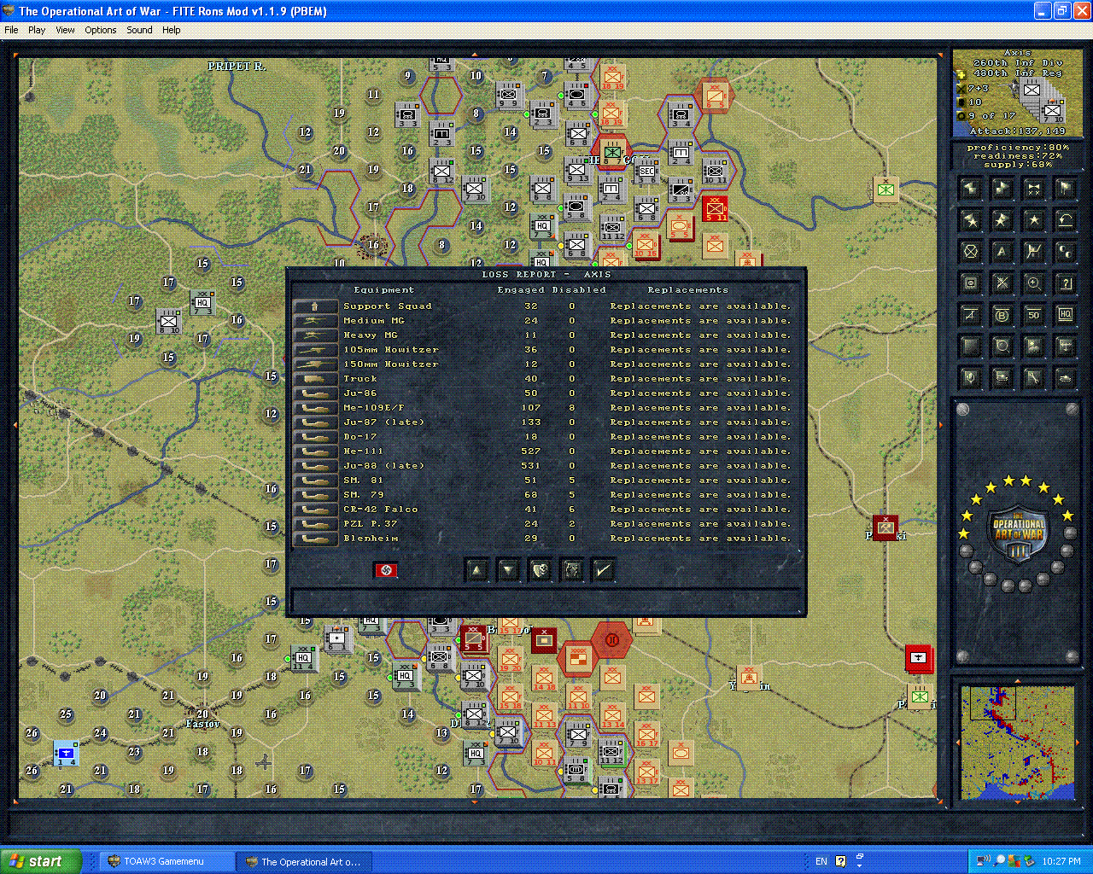The height and width of the screenshot is (874, 1093).
Task: Open the Play menu
Action: [x=37, y=30]
